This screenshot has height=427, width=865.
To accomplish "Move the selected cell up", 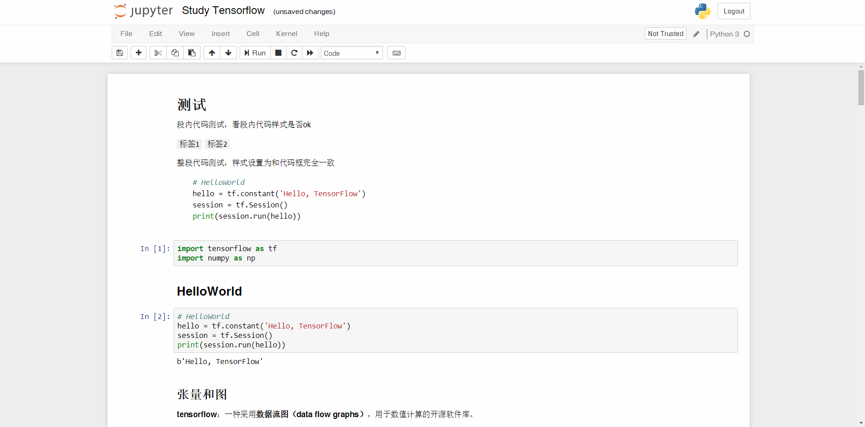I will point(211,53).
